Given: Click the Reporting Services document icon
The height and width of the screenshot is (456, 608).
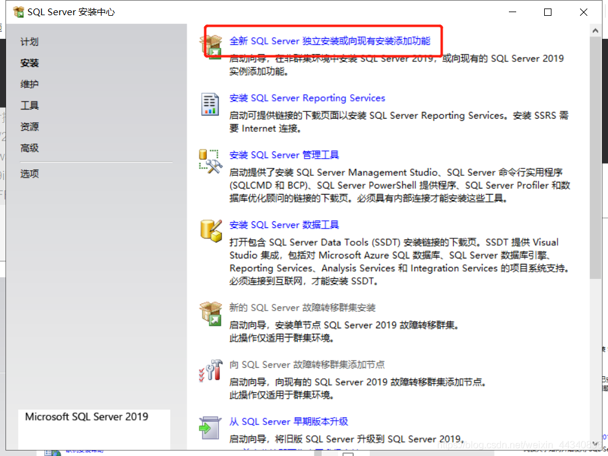Looking at the screenshot, I should tap(210, 105).
